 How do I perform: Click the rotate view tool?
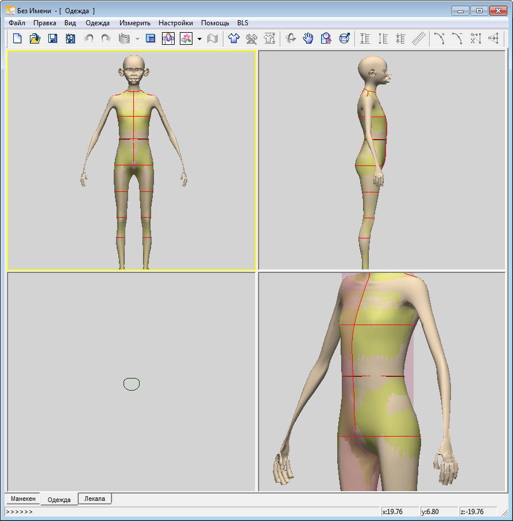[291, 38]
